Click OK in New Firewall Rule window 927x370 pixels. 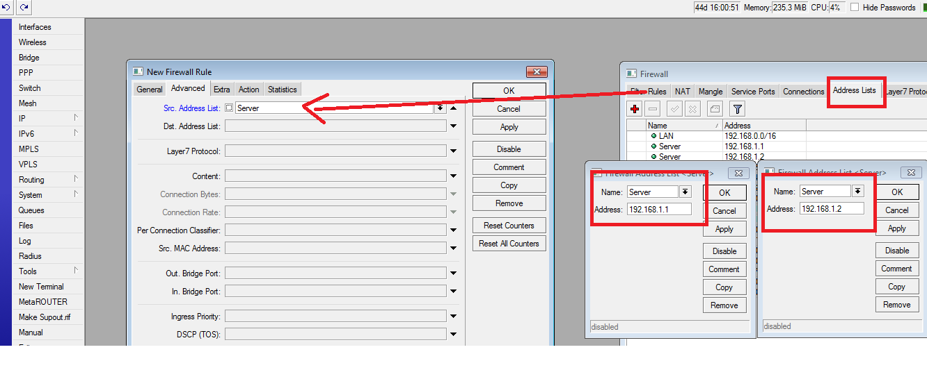(x=509, y=91)
